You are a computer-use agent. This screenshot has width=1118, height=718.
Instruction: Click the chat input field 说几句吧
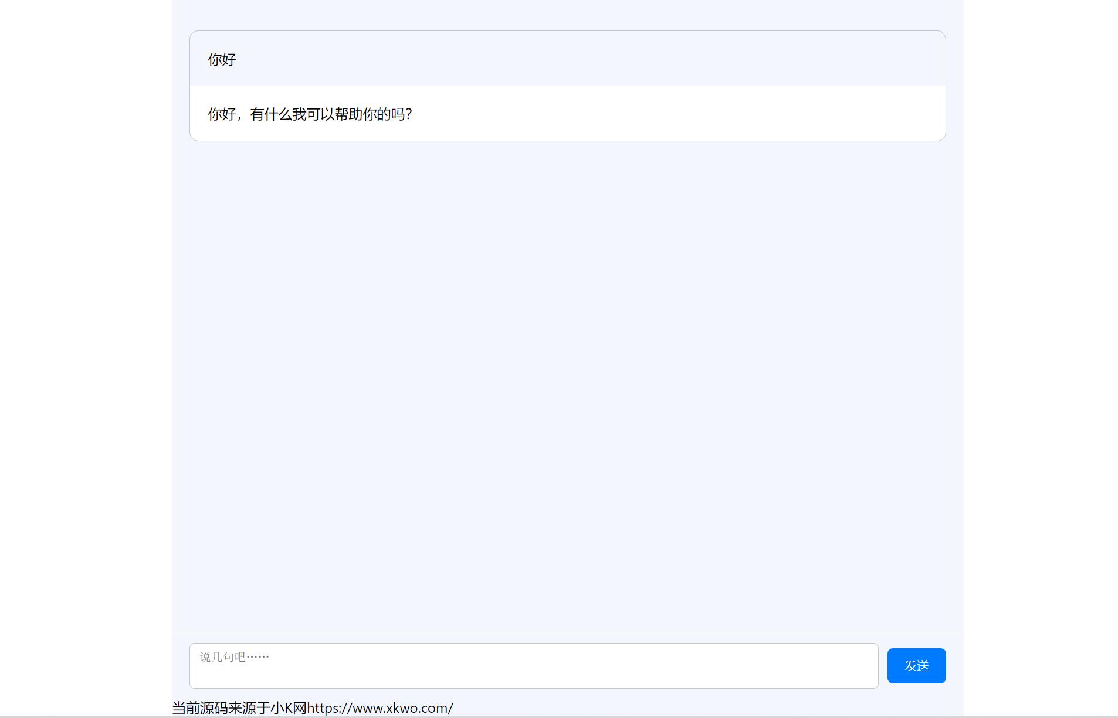(x=533, y=665)
